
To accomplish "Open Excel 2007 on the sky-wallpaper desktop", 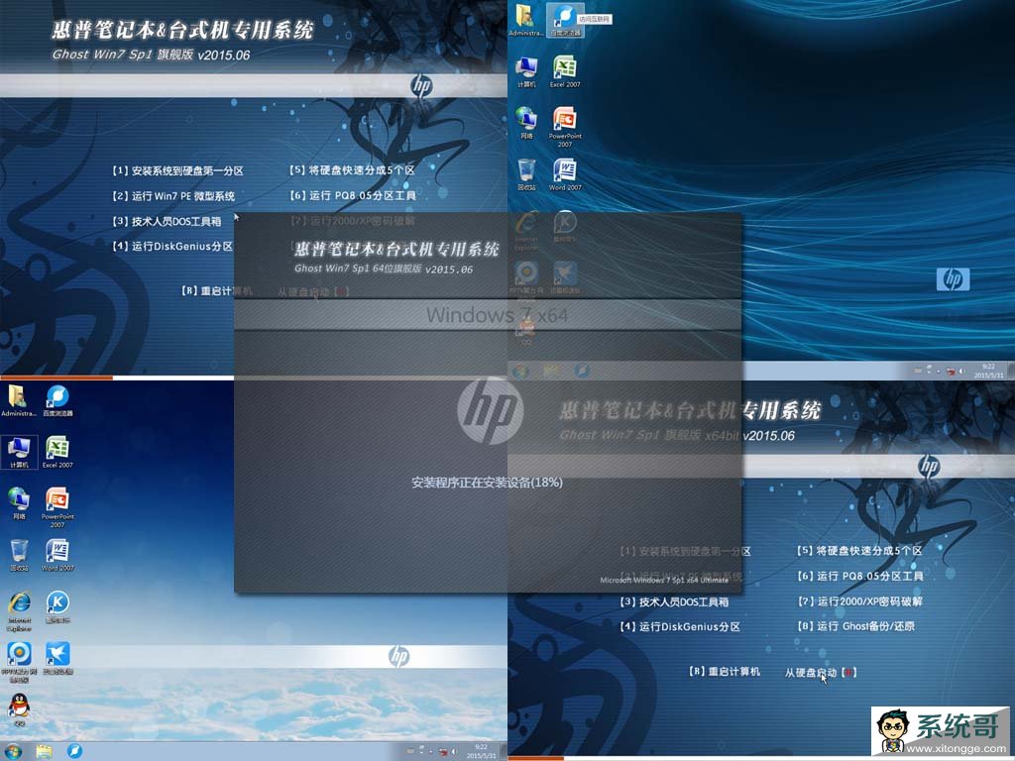I will 57,452.
